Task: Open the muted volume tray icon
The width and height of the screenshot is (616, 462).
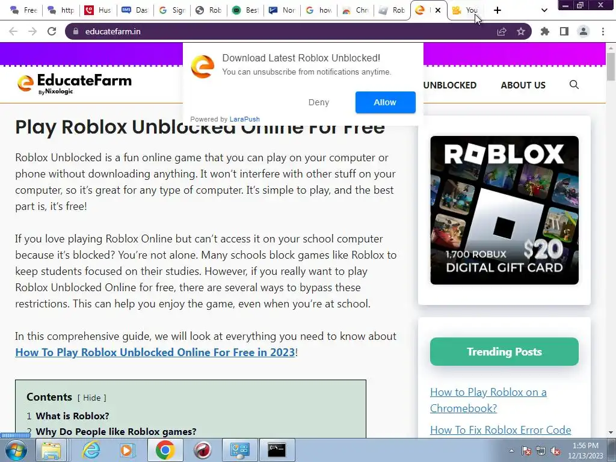Action: pos(555,451)
